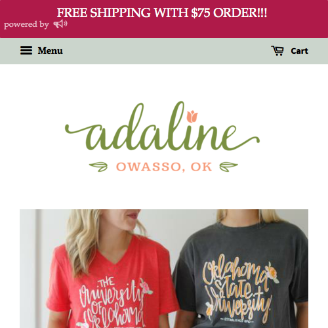Viewport: 328px width, 328px height.
Task: Open the Cart link text
Action: tap(299, 51)
